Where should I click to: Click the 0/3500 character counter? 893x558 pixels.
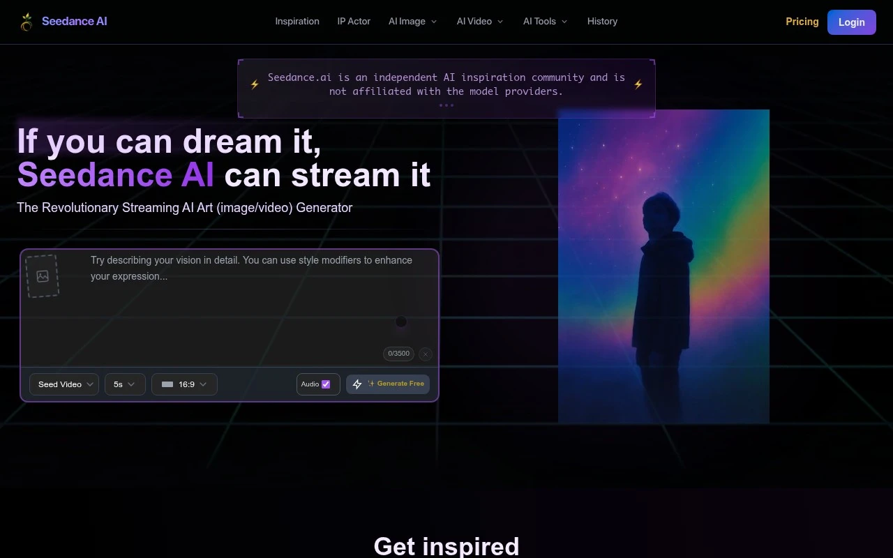(x=399, y=354)
